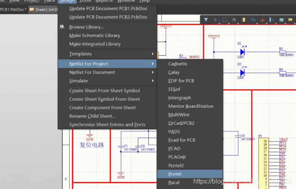Viewport: 296px width, 189px height.
Task: Expand the Simulate submenu arrow
Action: tap(153, 81)
